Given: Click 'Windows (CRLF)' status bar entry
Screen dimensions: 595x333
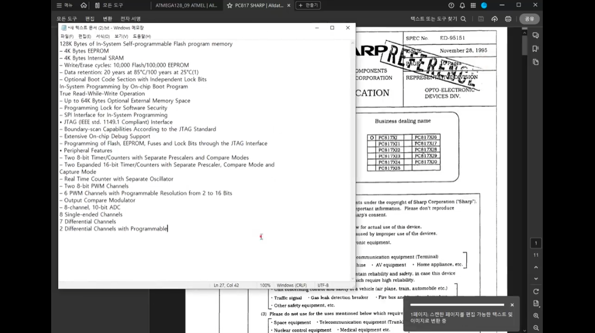Looking at the screenshot, I should [x=292, y=285].
